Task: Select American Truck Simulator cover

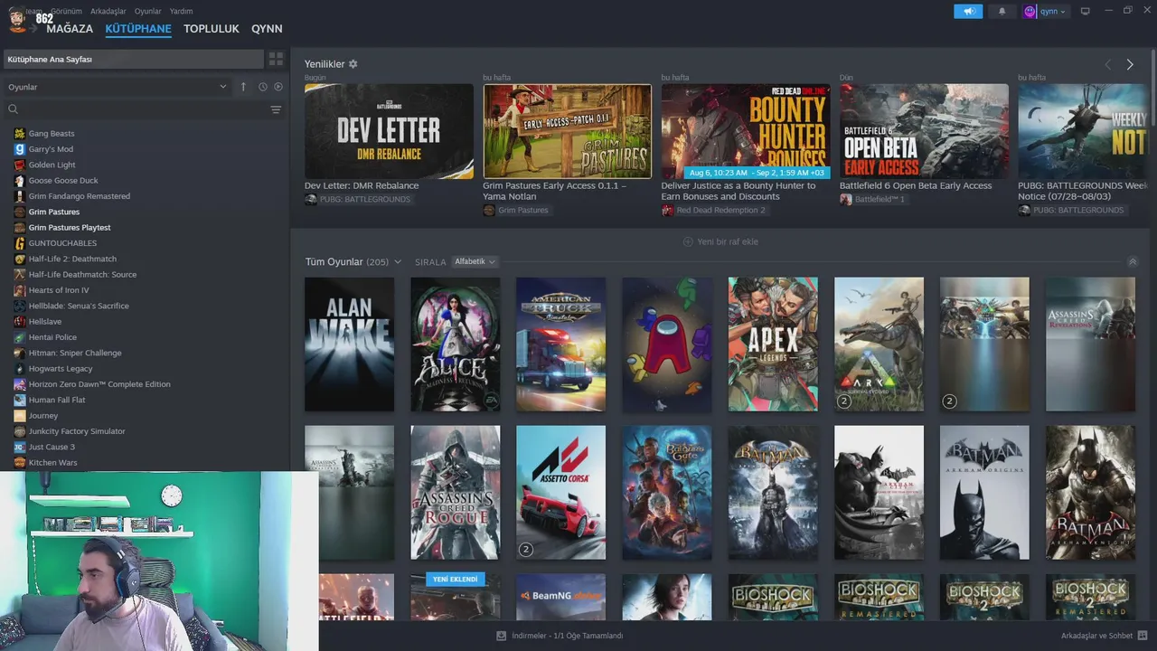Action: (x=560, y=344)
